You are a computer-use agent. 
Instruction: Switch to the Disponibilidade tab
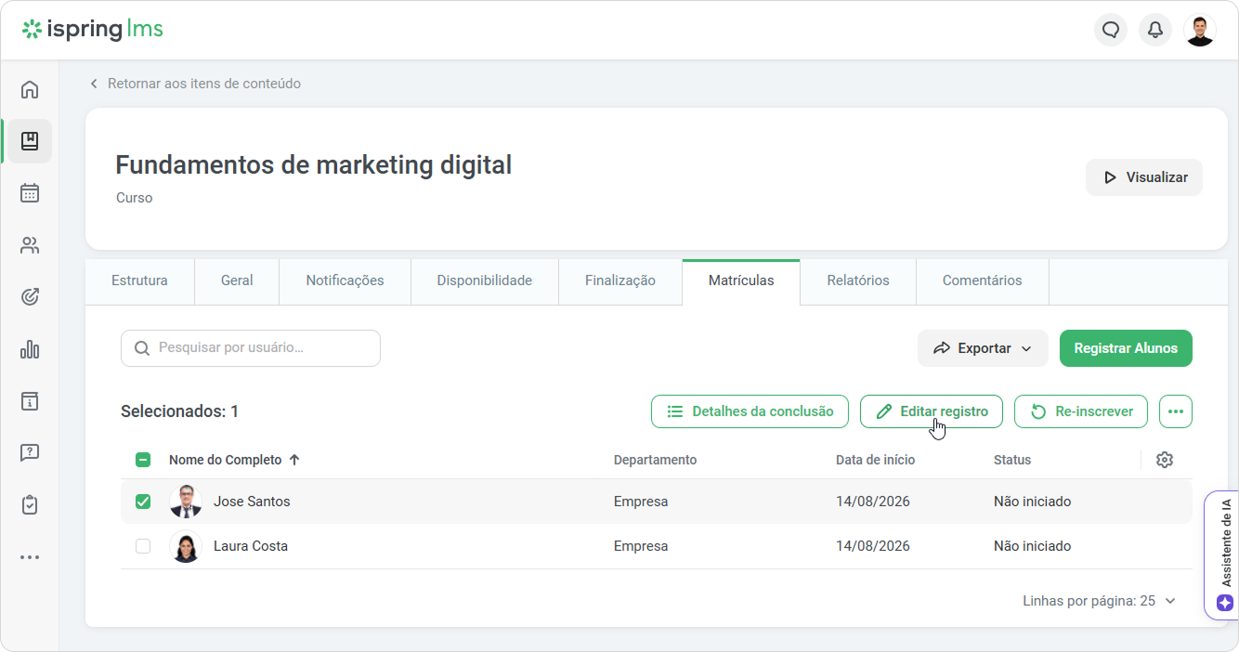[x=485, y=280]
